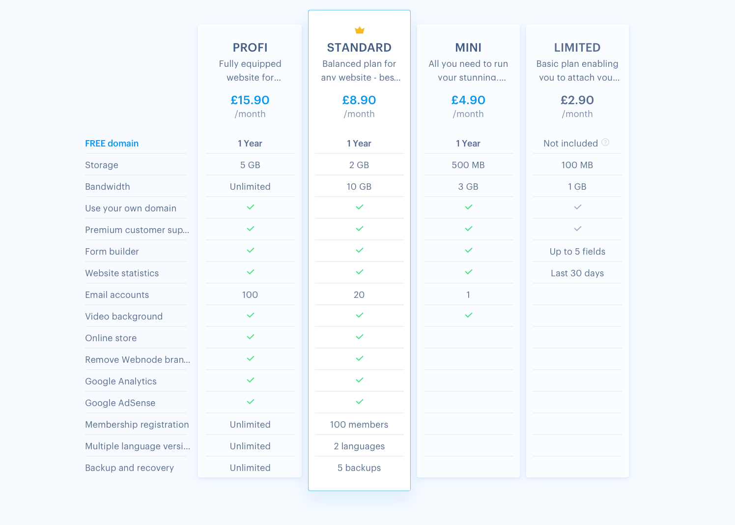Click PROFI checkmark for Google AdSense
Viewport: 735px width, 525px height.
(251, 402)
